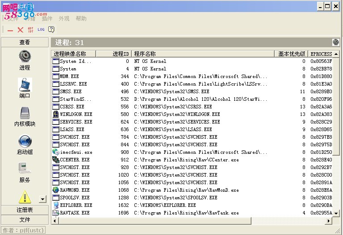The height and width of the screenshot is (235, 343).
Task: Click the RAVMOND.EXE process icon
Action: pos(56,190)
